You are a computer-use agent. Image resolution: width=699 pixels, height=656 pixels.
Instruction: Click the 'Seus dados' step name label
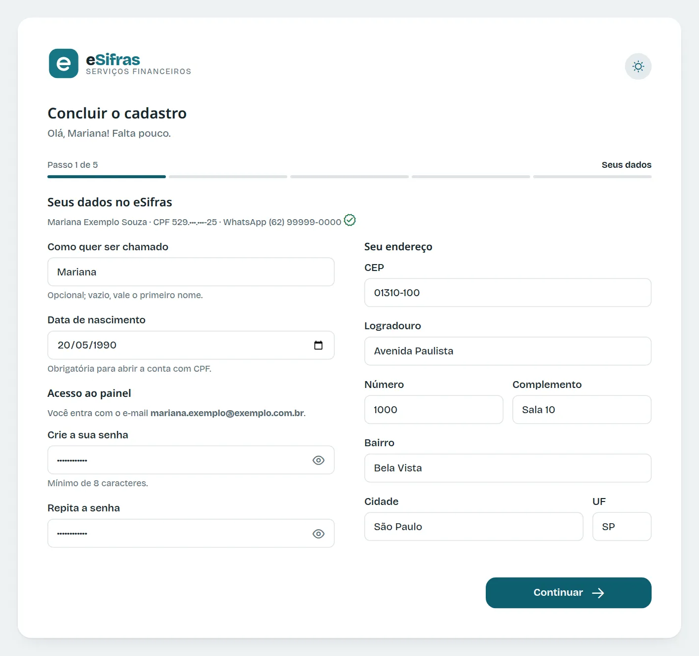(626, 165)
